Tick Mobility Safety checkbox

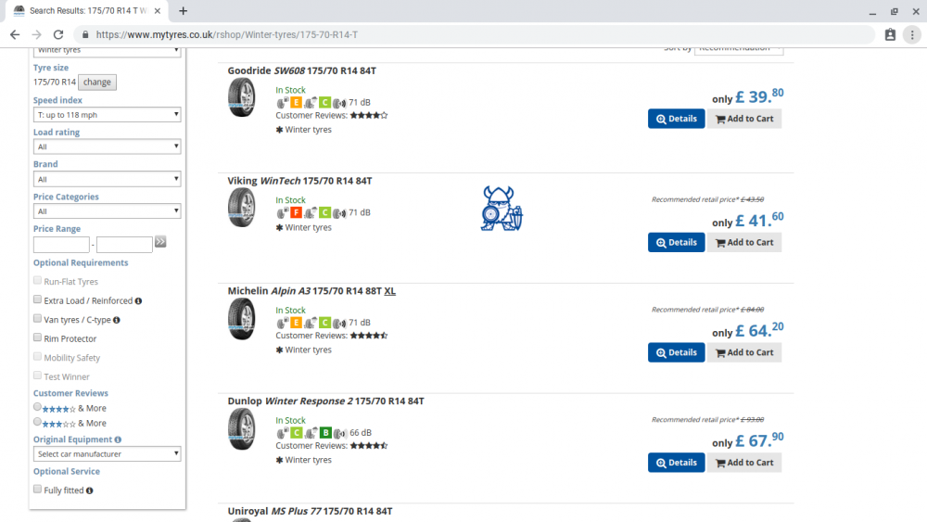(37, 356)
